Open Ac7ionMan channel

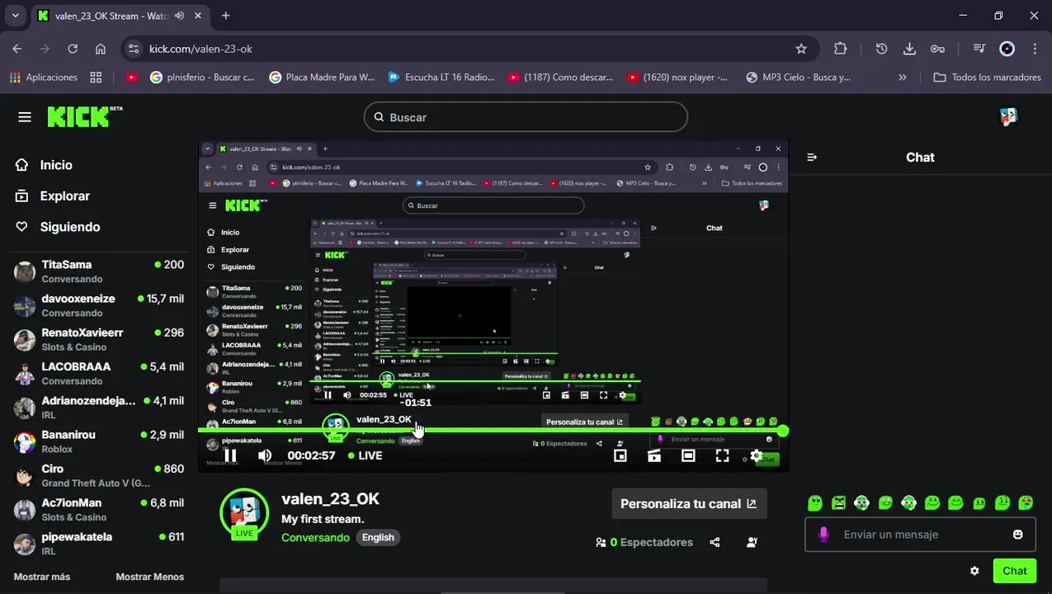click(99, 509)
